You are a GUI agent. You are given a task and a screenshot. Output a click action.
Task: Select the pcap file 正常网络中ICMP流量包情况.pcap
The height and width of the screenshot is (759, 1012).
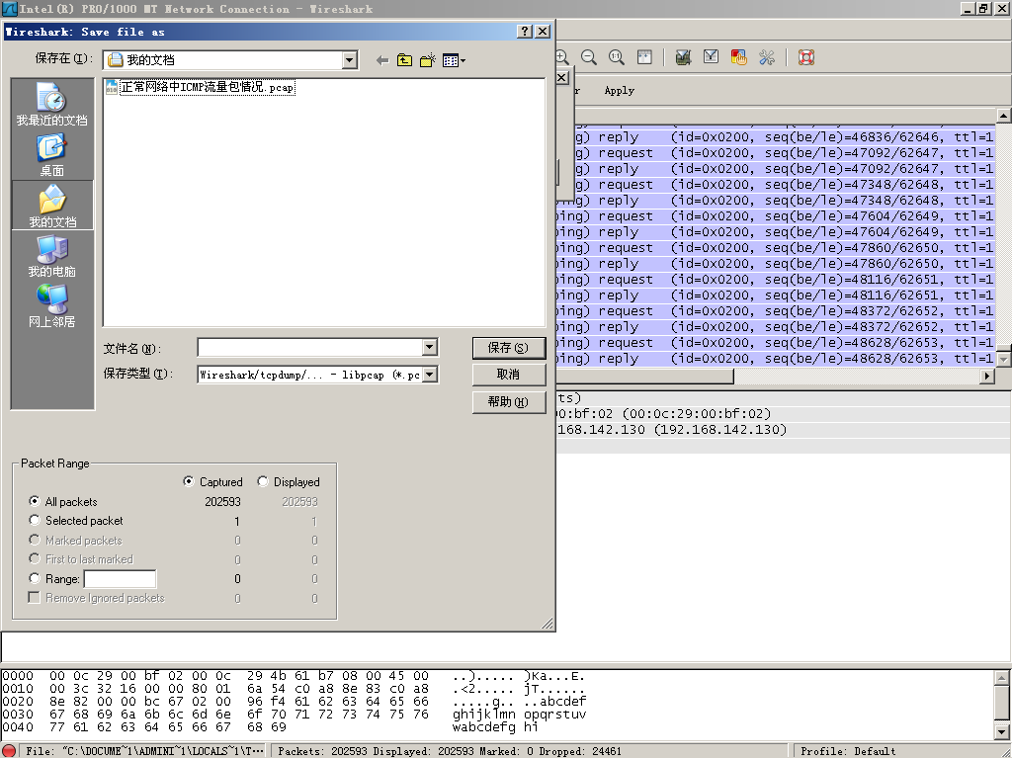click(x=200, y=87)
